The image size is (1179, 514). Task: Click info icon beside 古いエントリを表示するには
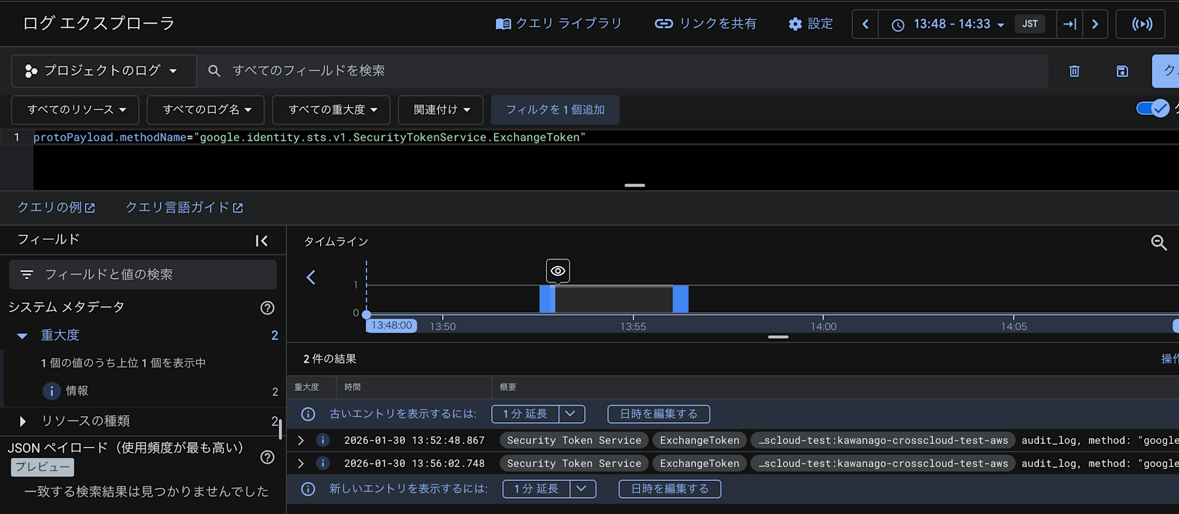tap(308, 414)
